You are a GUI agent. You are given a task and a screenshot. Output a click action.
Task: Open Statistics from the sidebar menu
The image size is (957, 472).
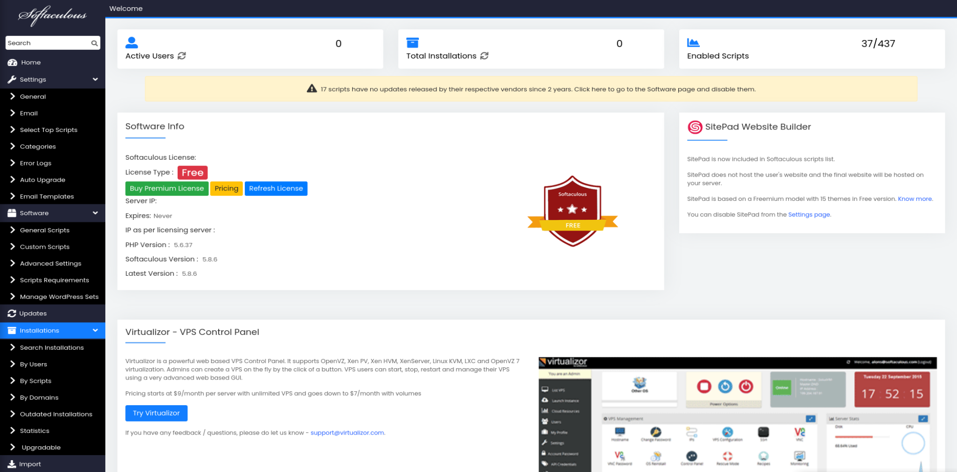pos(34,430)
